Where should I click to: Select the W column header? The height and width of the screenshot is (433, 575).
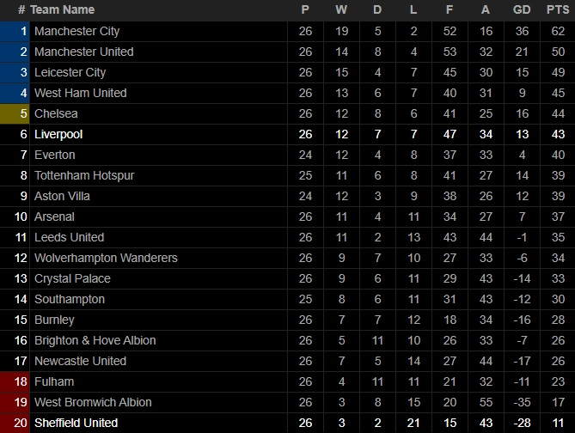click(341, 10)
